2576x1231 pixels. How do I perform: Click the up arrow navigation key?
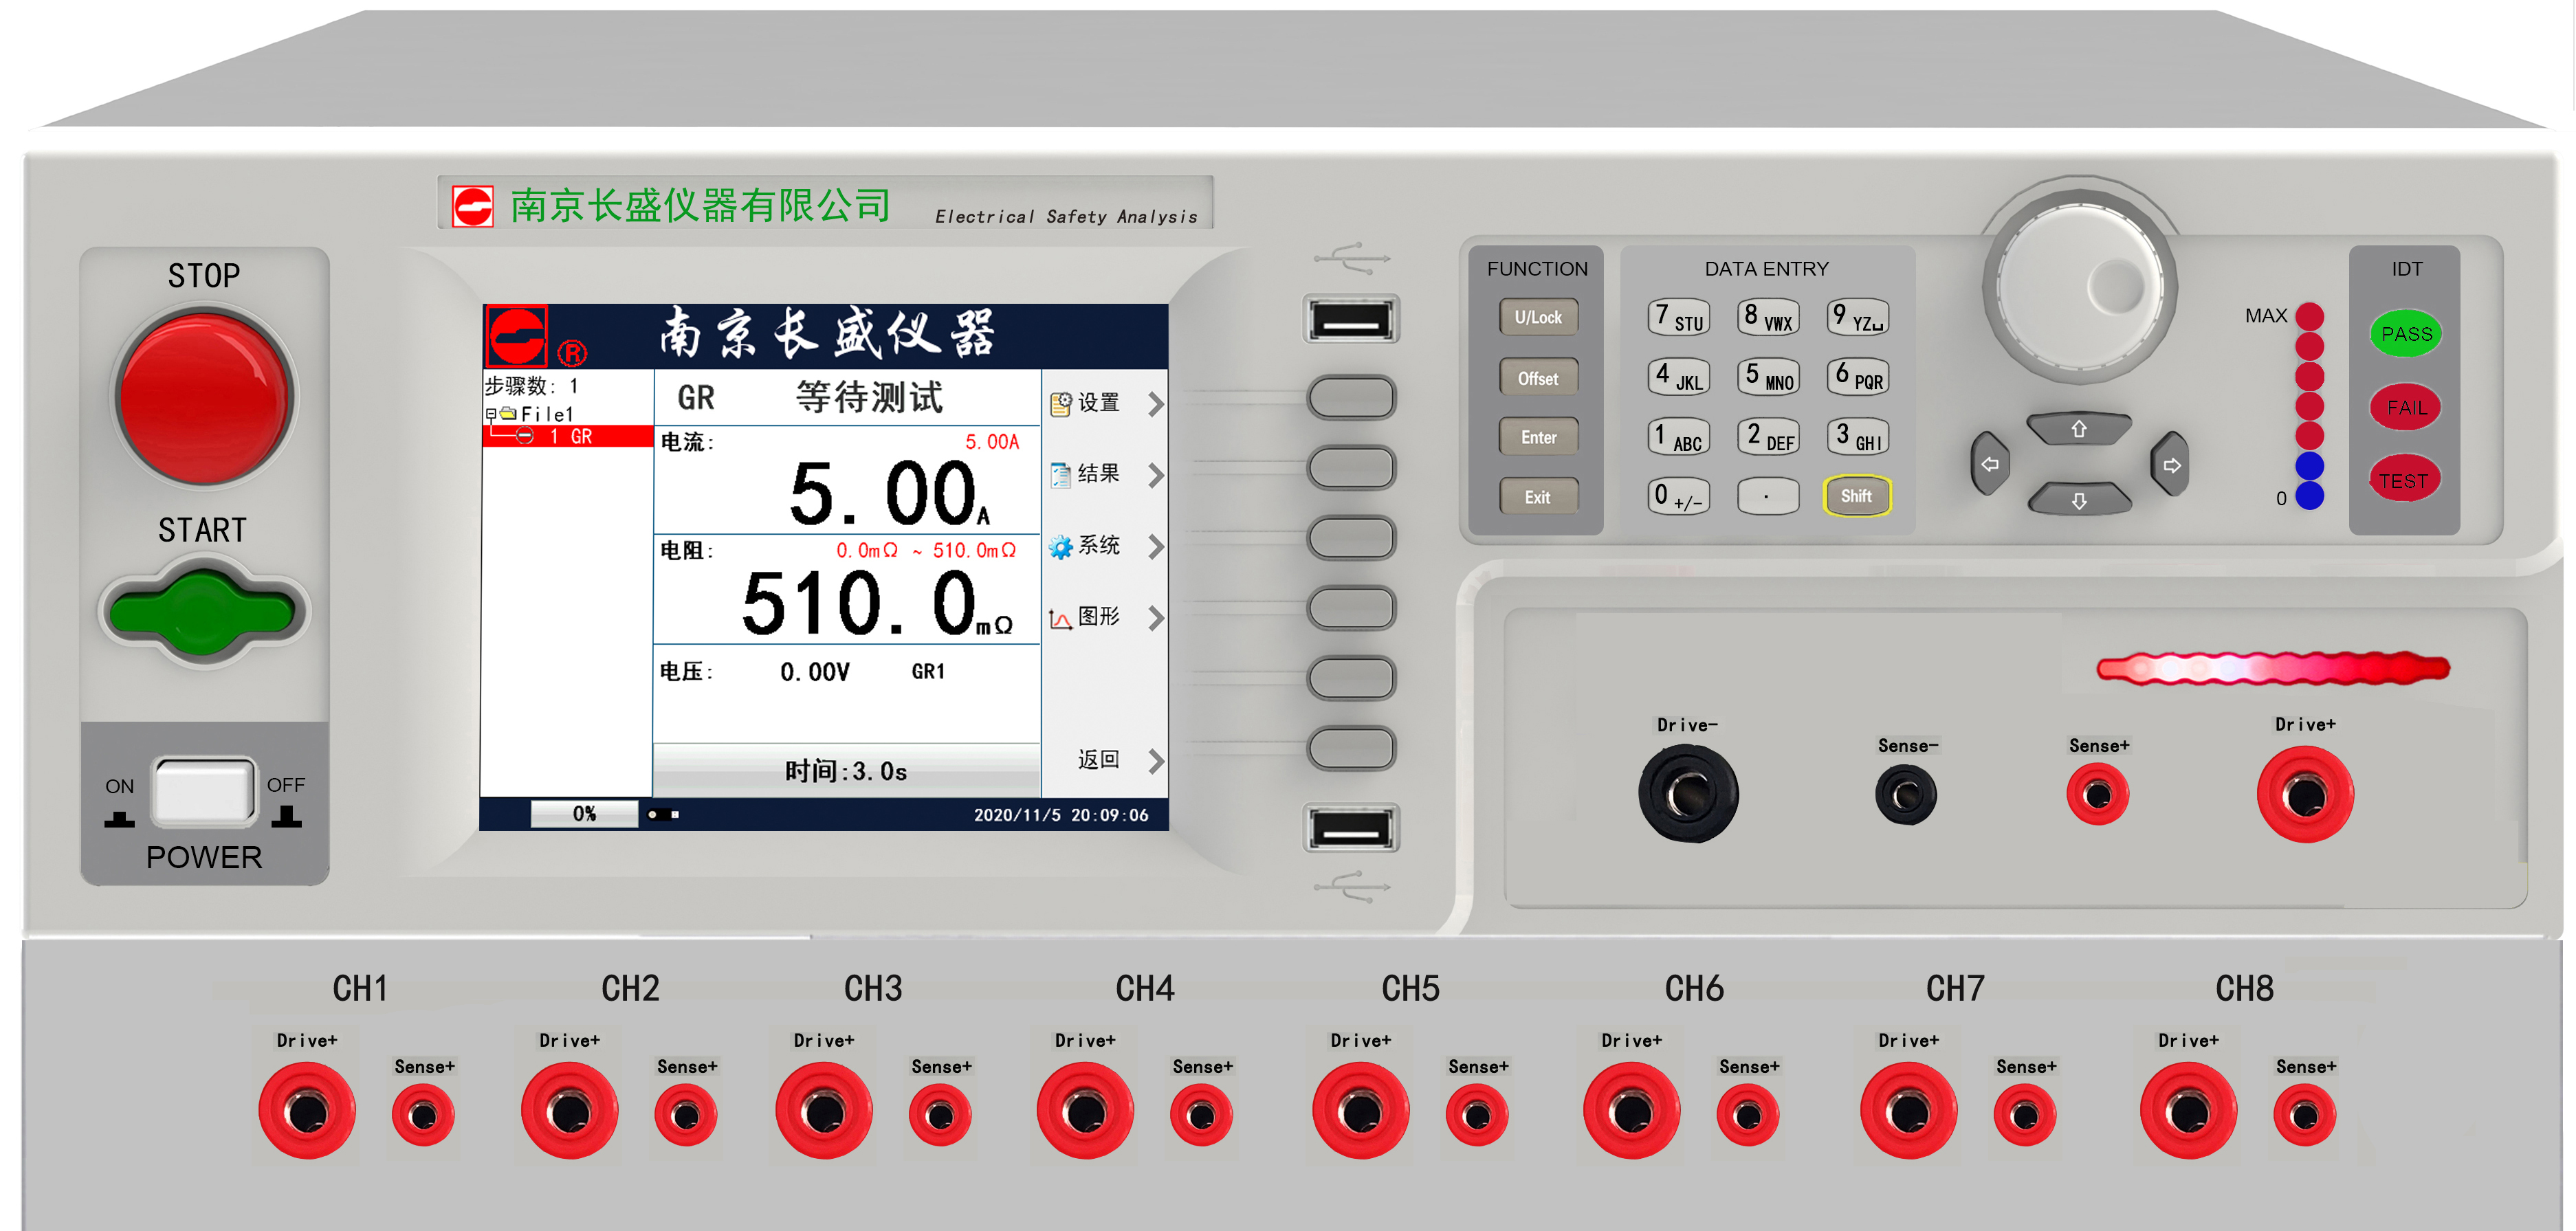2079,429
